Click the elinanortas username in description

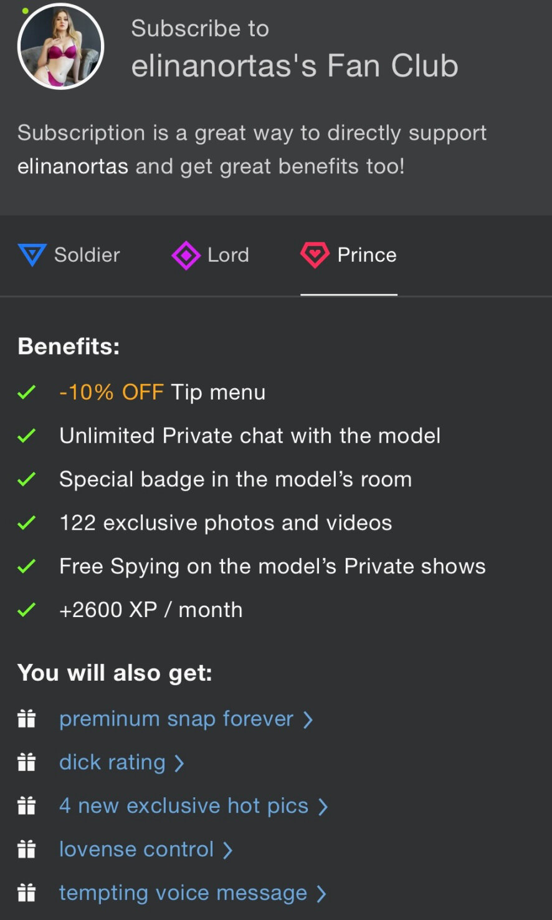[73, 166]
